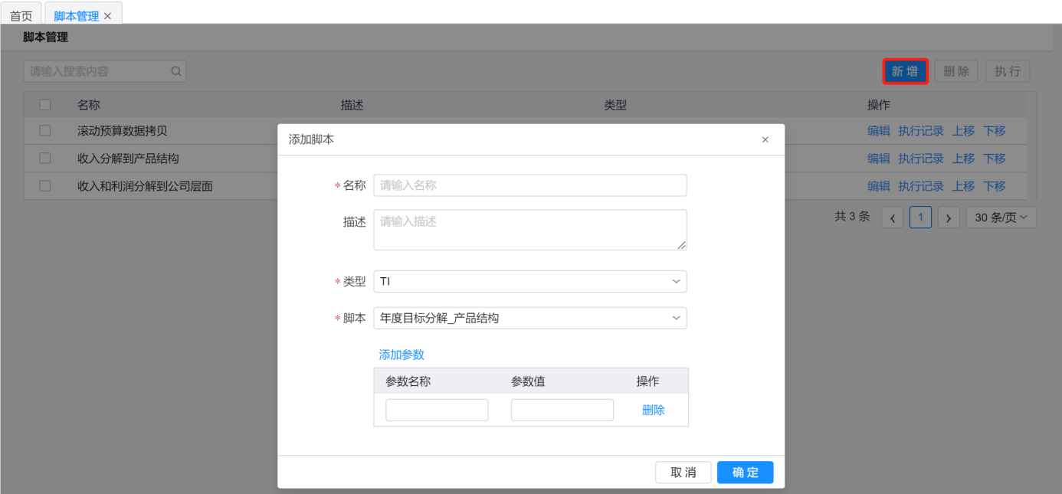Viewport: 1062px width, 494px height.
Task: Open the 类型 dropdown showing TI
Action: 529,281
